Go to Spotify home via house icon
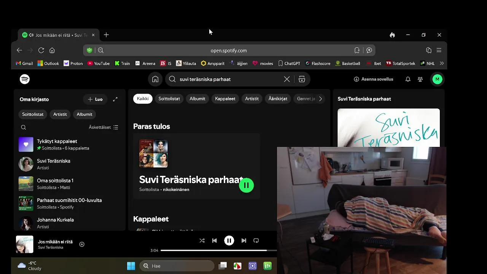487x274 pixels. (155, 79)
